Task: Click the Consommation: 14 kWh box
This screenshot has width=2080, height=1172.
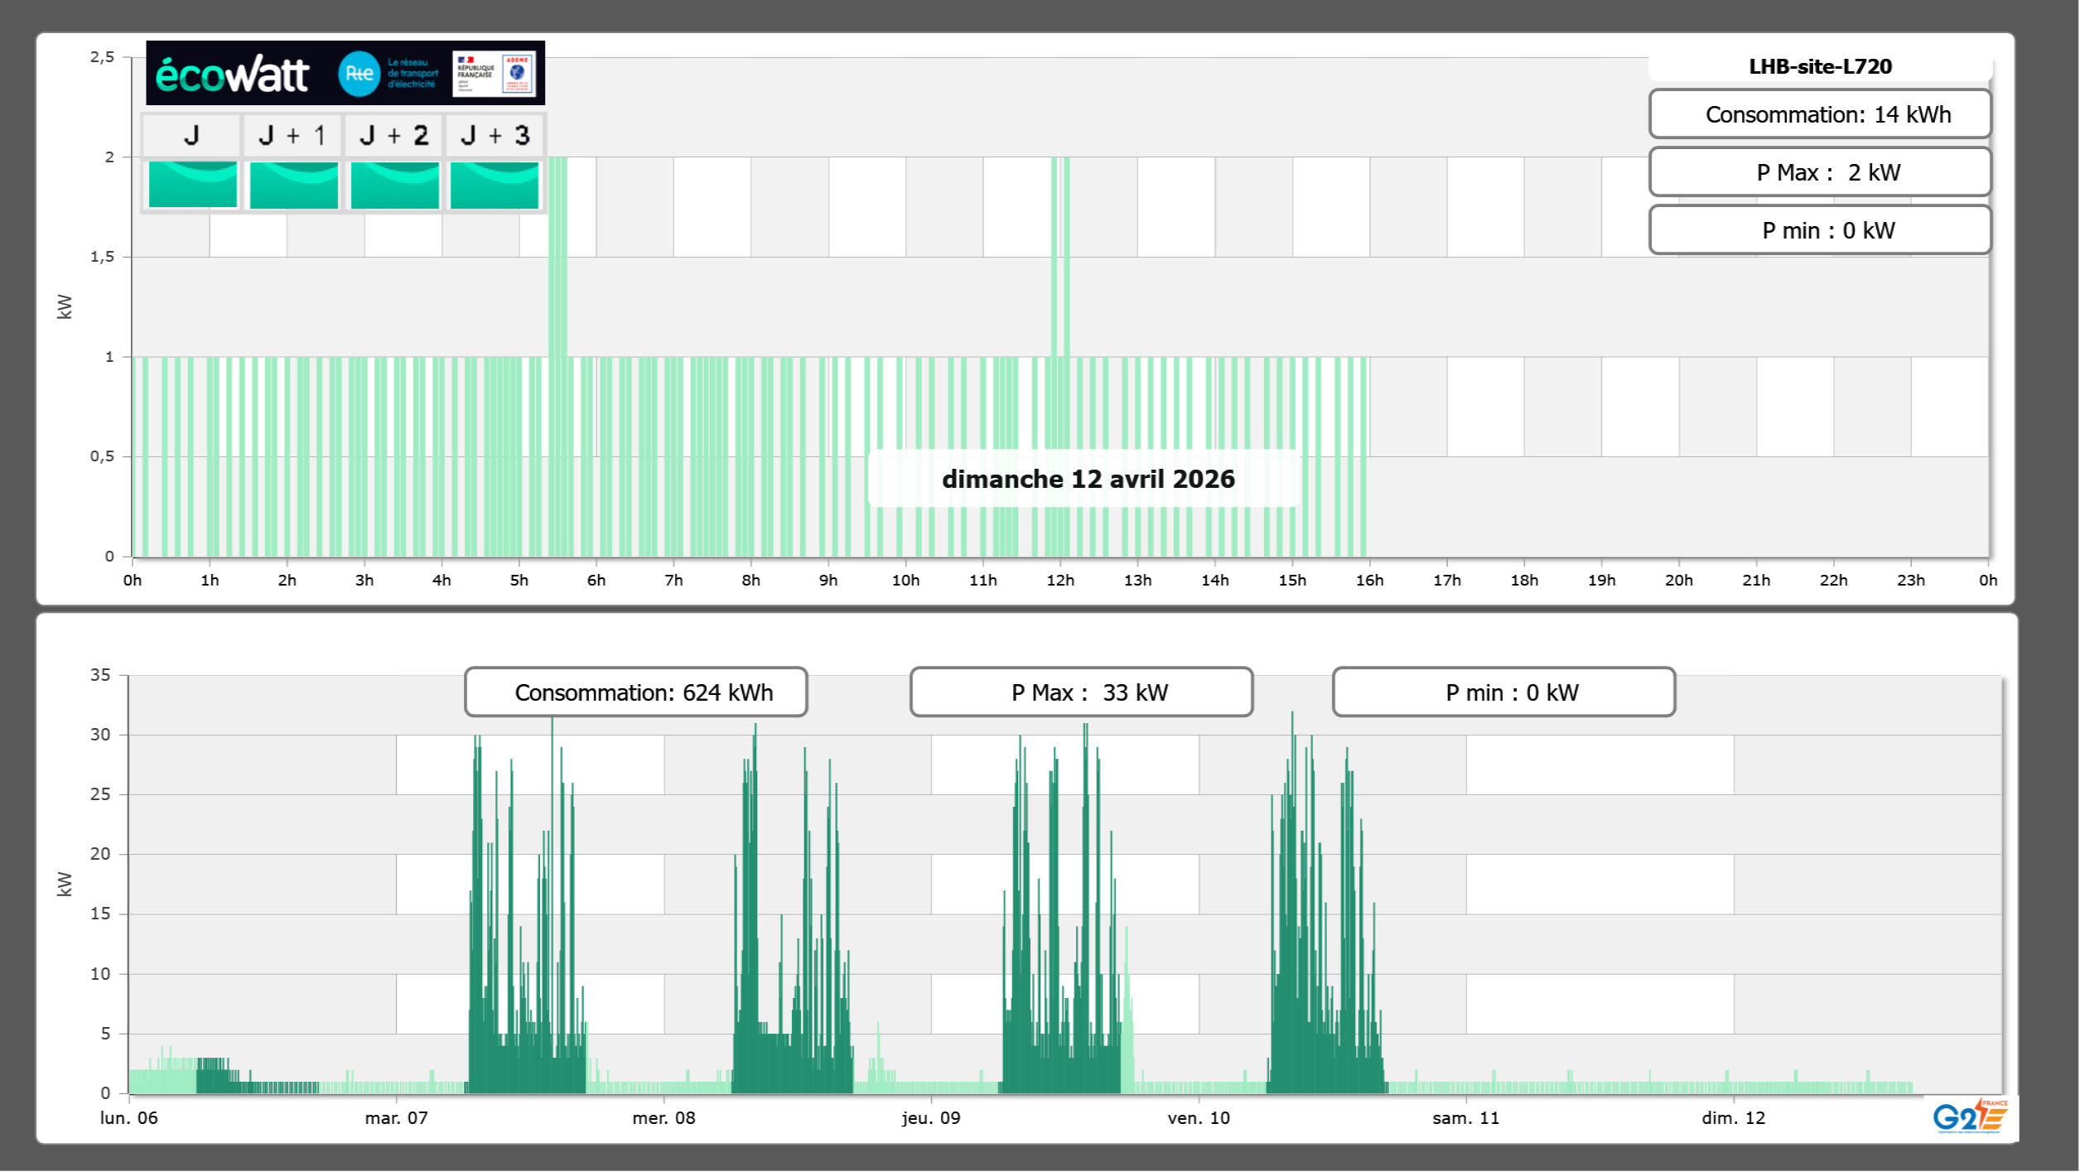Action: pyautogui.click(x=1820, y=114)
